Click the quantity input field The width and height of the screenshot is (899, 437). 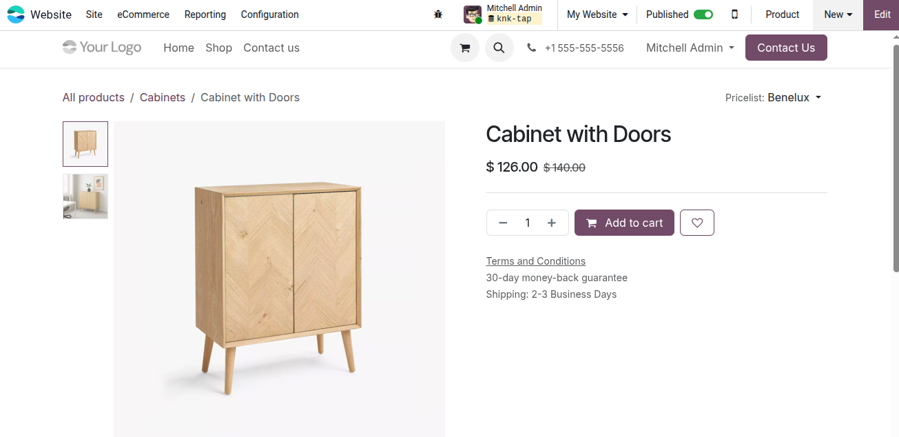528,223
